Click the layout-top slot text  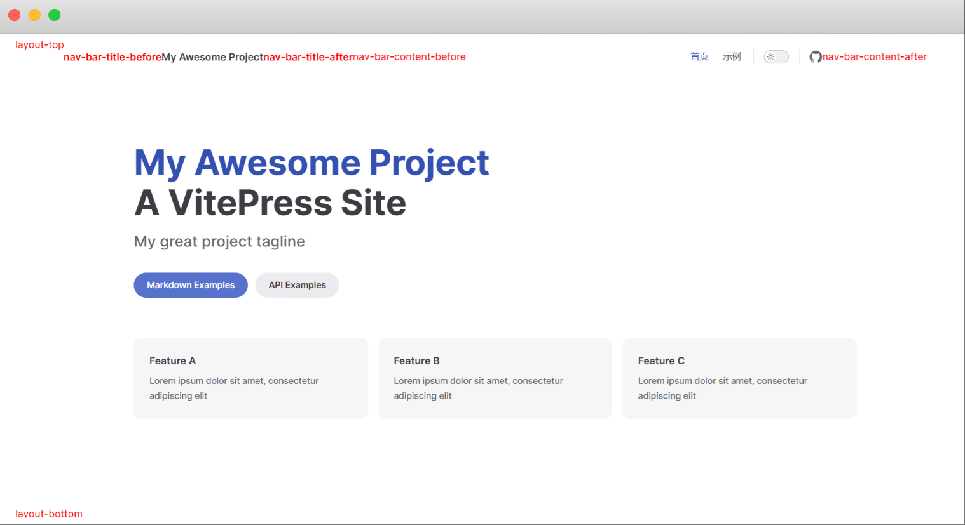coord(39,45)
